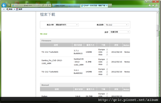Screen dimensions: 161x103
Task: Click the 檔案下載 page heading
Action: tap(47, 14)
